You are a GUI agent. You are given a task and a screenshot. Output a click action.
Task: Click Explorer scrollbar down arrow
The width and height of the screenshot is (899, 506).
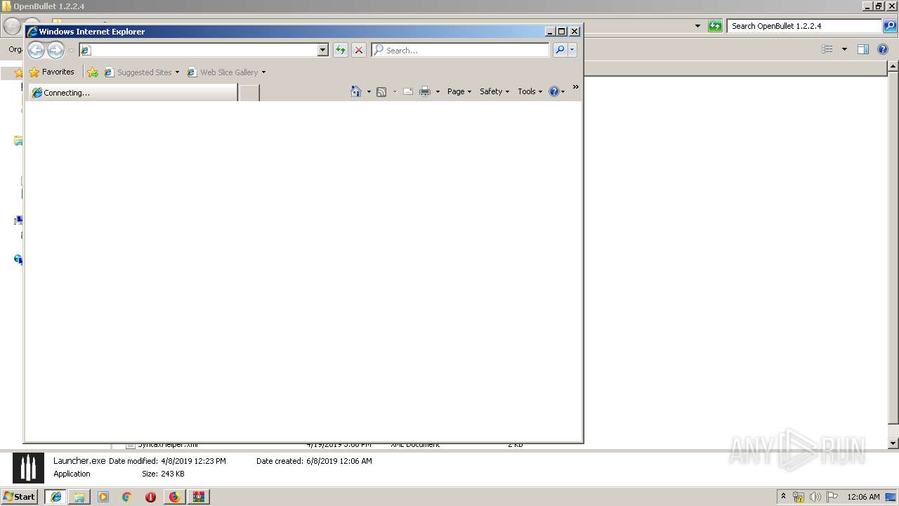893,443
